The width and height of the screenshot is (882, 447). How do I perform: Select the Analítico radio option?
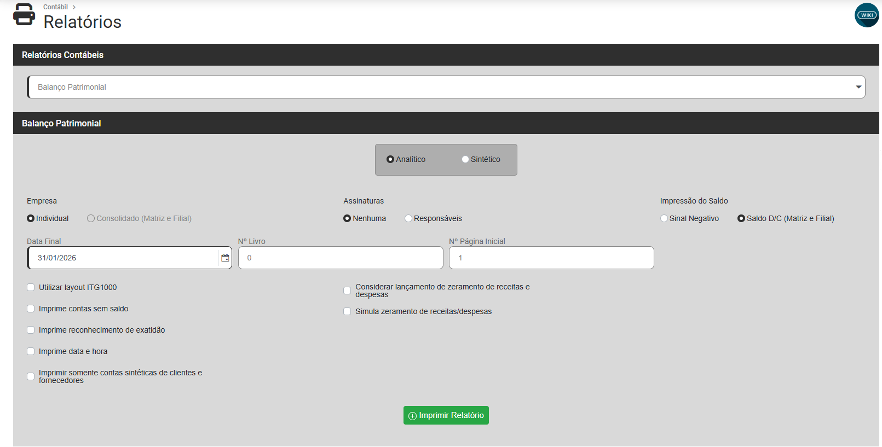tap(390, 159)
